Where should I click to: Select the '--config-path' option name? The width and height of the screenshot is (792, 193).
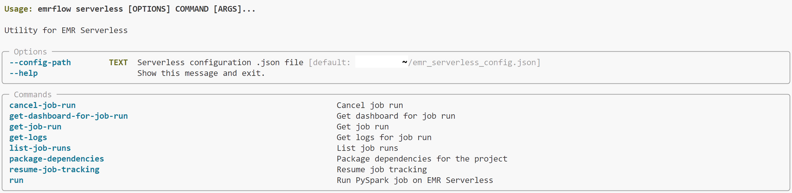click(40, 63)
